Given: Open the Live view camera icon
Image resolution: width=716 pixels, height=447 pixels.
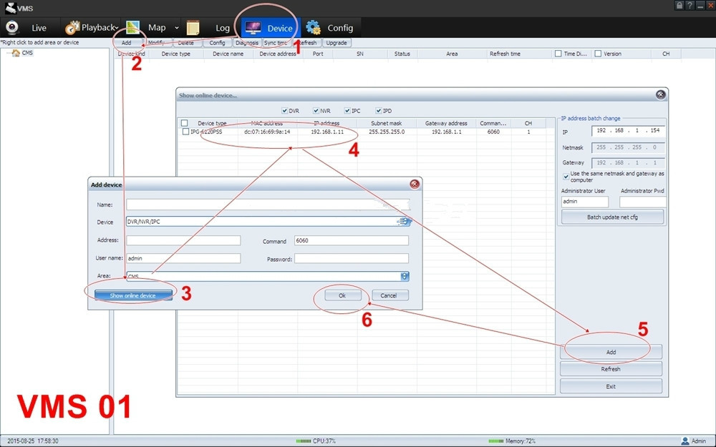Looking at the screenshot, I should pos(12,28).
